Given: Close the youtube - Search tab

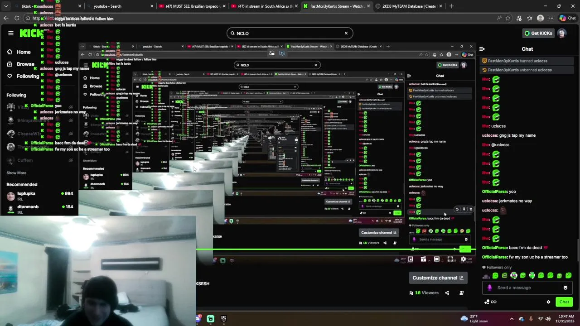Looking at the screenshot, I should point(151,6).
